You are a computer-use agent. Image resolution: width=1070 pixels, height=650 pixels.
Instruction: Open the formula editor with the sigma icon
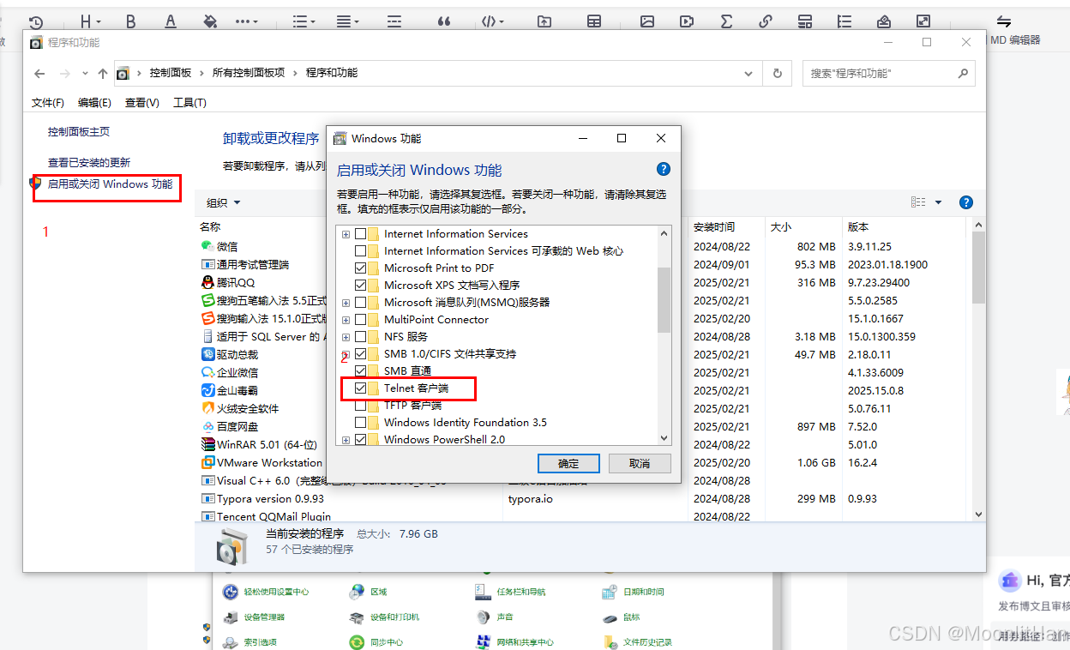pyautogui.click(x=726, y=21)
